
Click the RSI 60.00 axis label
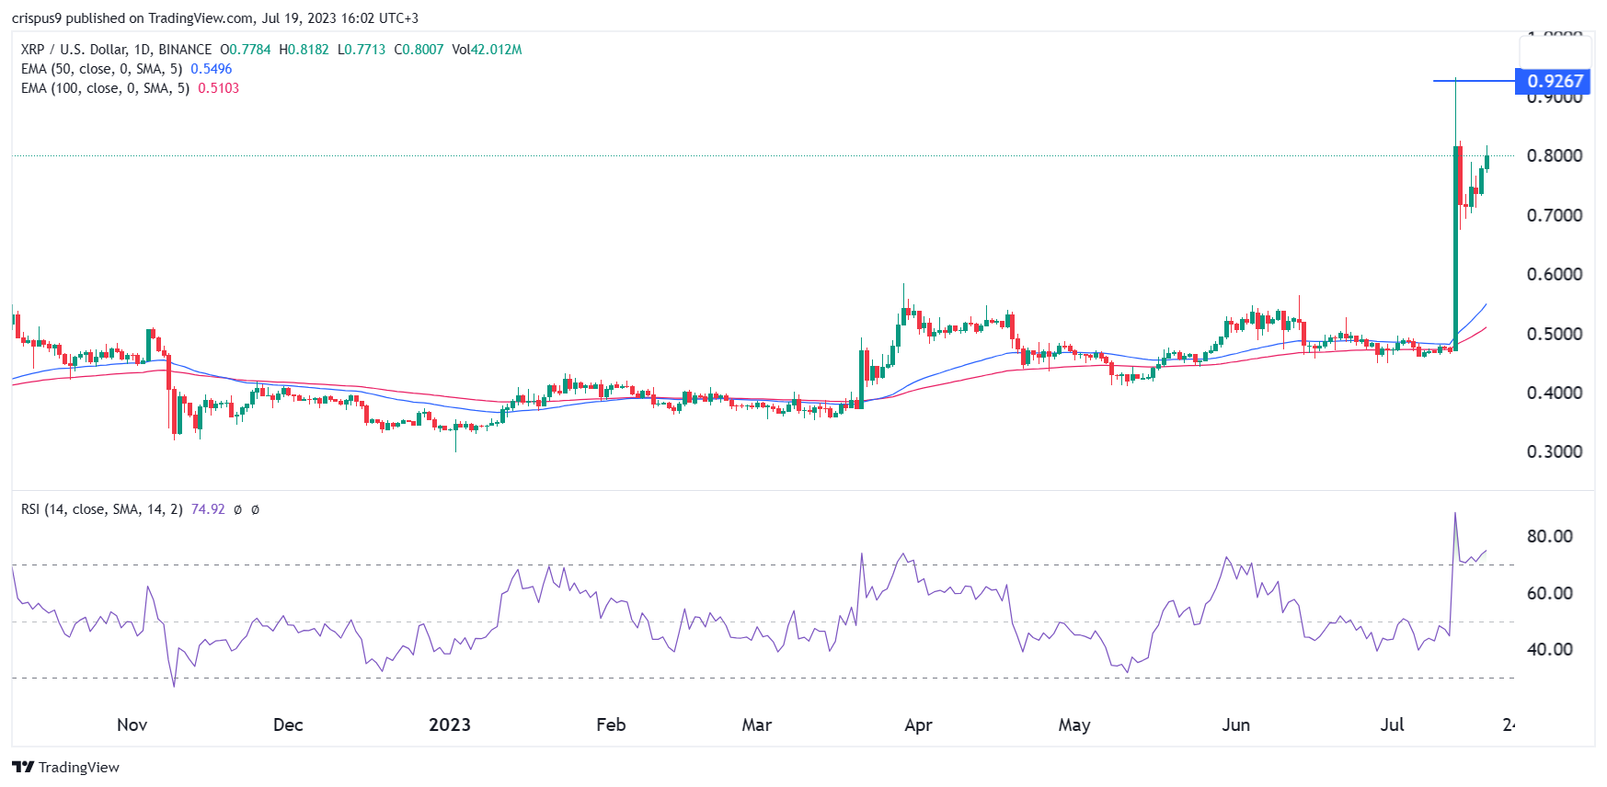coord(1550,593)
